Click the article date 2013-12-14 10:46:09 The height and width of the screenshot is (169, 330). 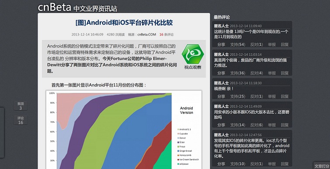[87, 34]
